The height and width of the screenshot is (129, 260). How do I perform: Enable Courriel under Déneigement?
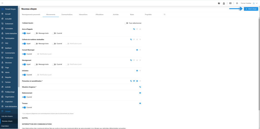click(x=54, y=64)
